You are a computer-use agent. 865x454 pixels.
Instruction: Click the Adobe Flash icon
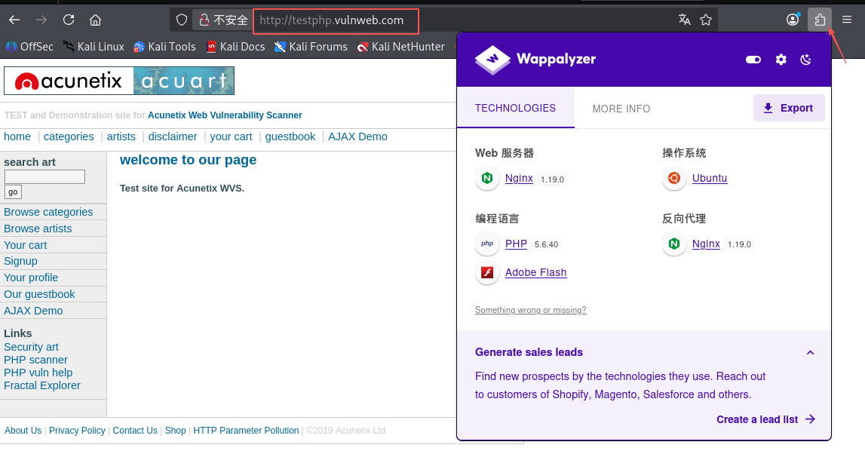tap(487, 272)
